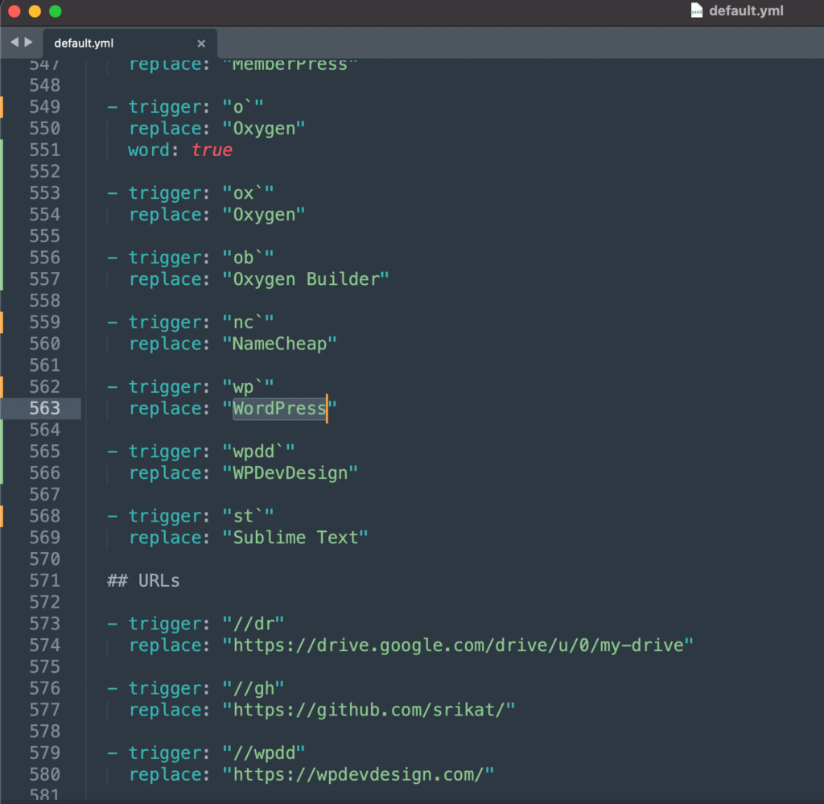Click the "ox`" trigger string
824x804 pixels.
tap(248, 193)
